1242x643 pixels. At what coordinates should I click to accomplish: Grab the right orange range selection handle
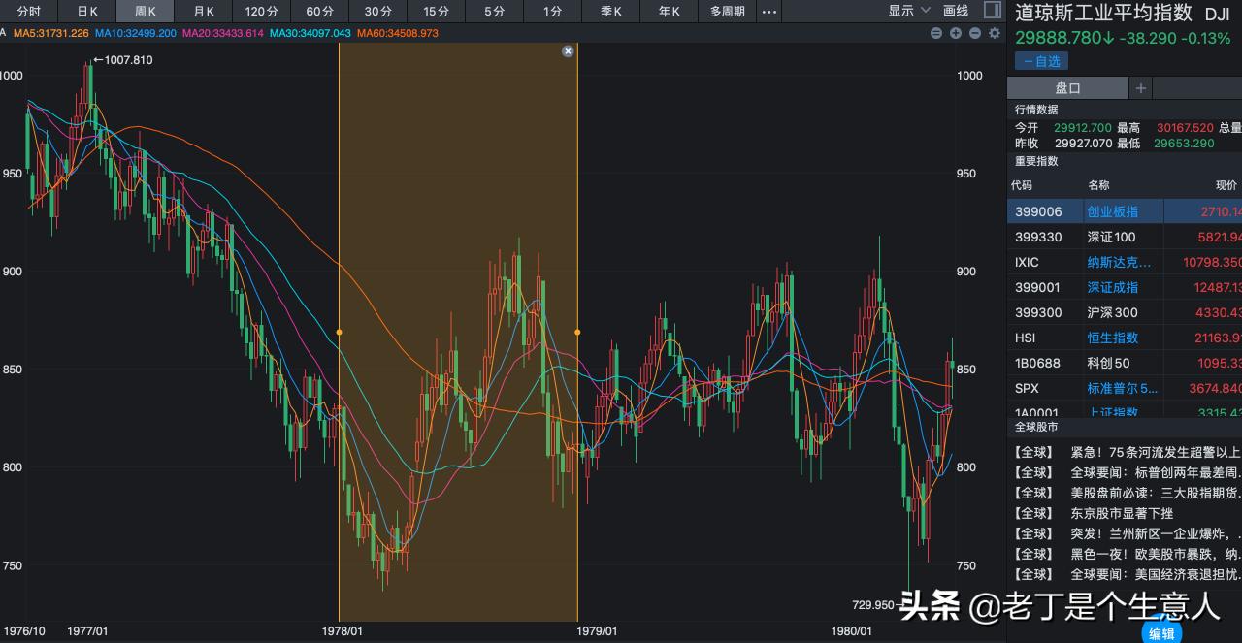pyautogui.click(x=577, y=333)
